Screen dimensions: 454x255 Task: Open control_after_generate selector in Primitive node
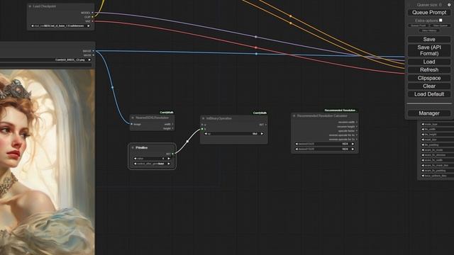point(152,164)
